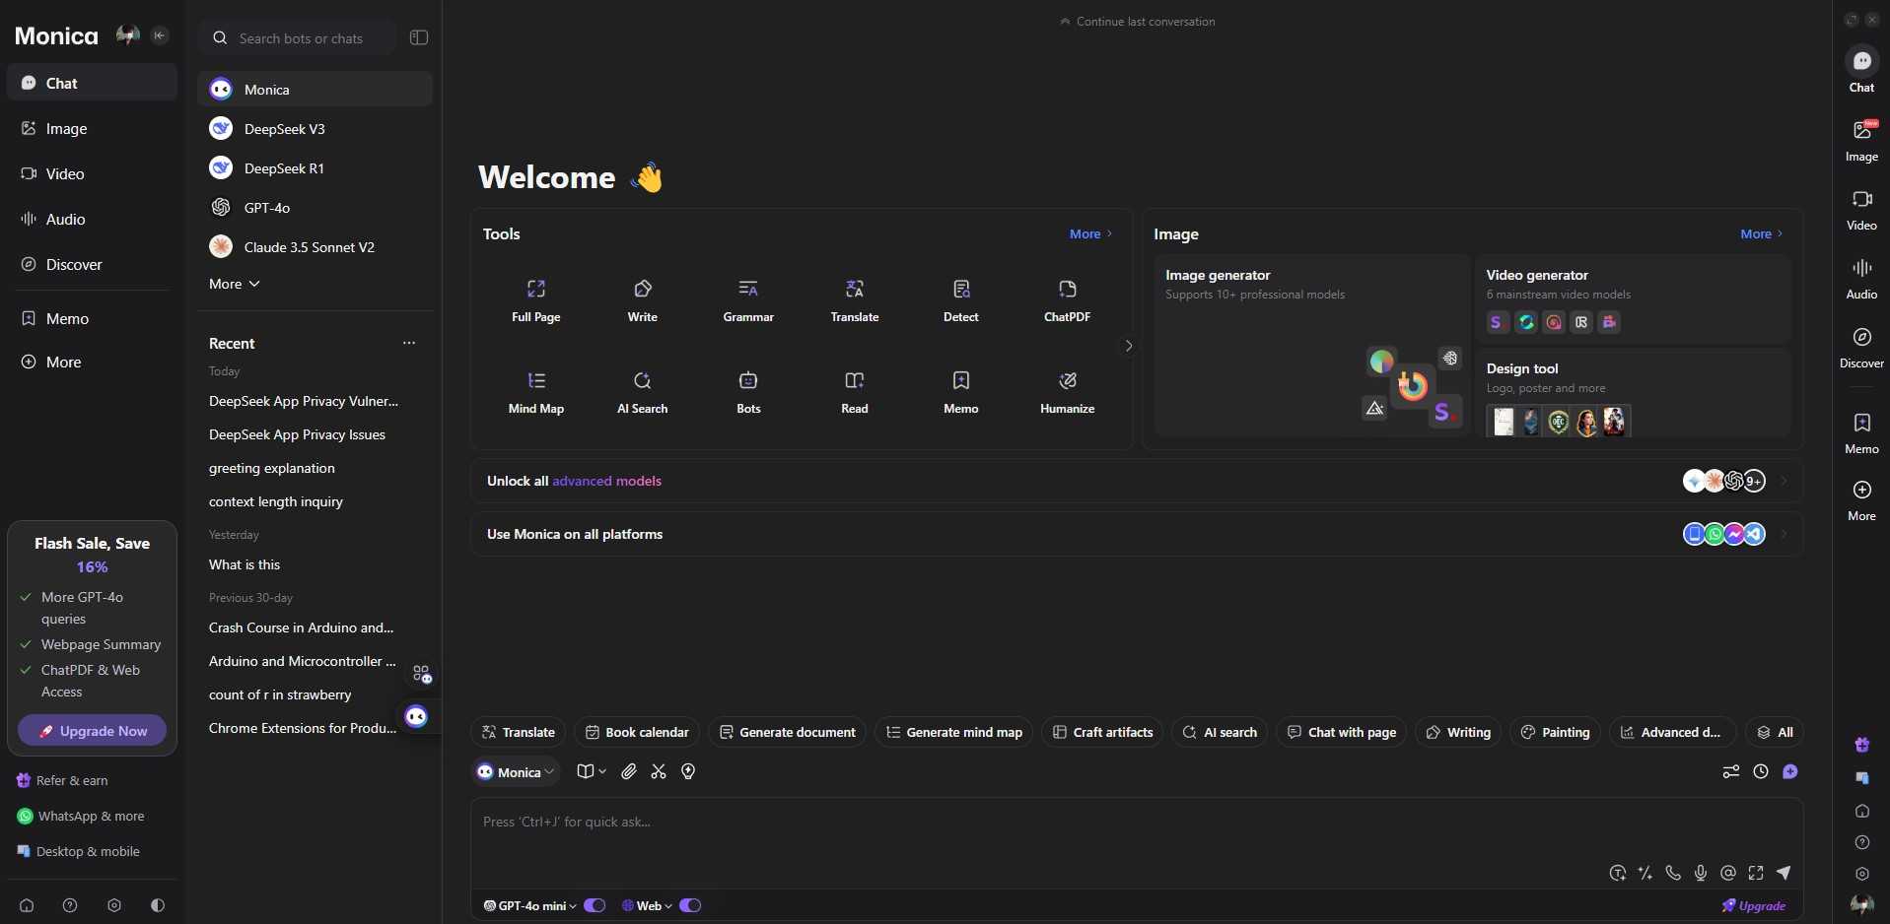This screenshot has height=924, width=1890.
Task: Toggle the sidebar panel layout icon
Action: point(419,37)
